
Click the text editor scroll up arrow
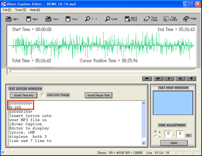143,103
